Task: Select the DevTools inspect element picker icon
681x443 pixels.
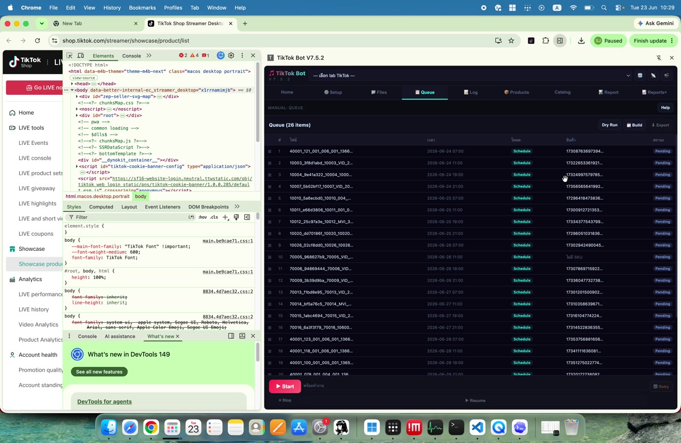Action: 69,55
